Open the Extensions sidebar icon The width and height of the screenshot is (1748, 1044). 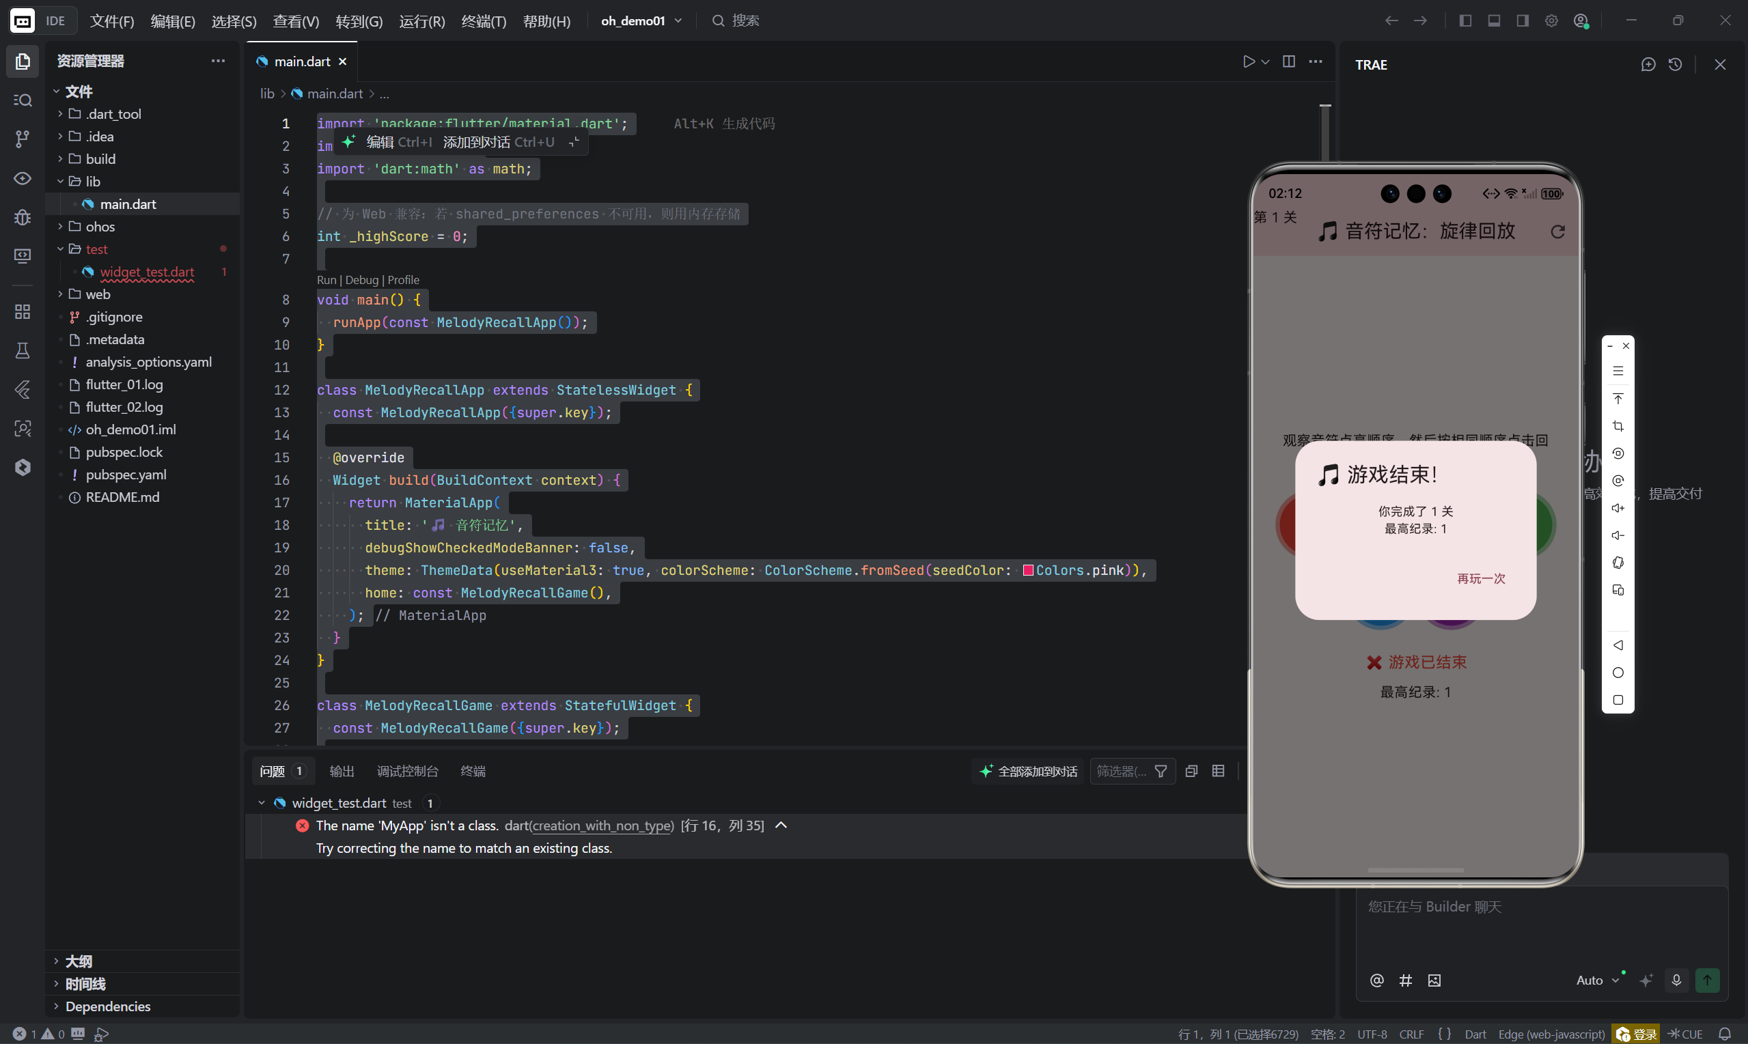pos(23,311)
